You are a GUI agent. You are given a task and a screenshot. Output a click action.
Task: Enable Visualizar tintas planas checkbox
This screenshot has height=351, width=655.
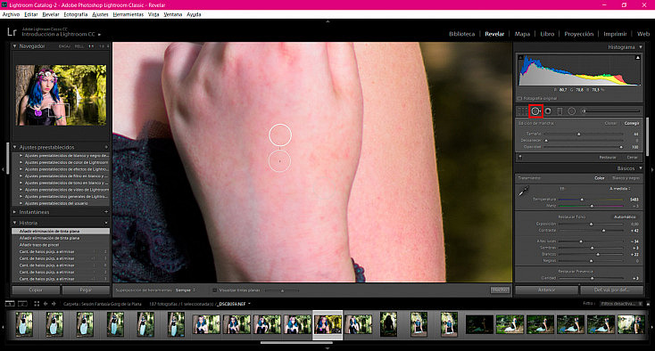pos(215,290)
